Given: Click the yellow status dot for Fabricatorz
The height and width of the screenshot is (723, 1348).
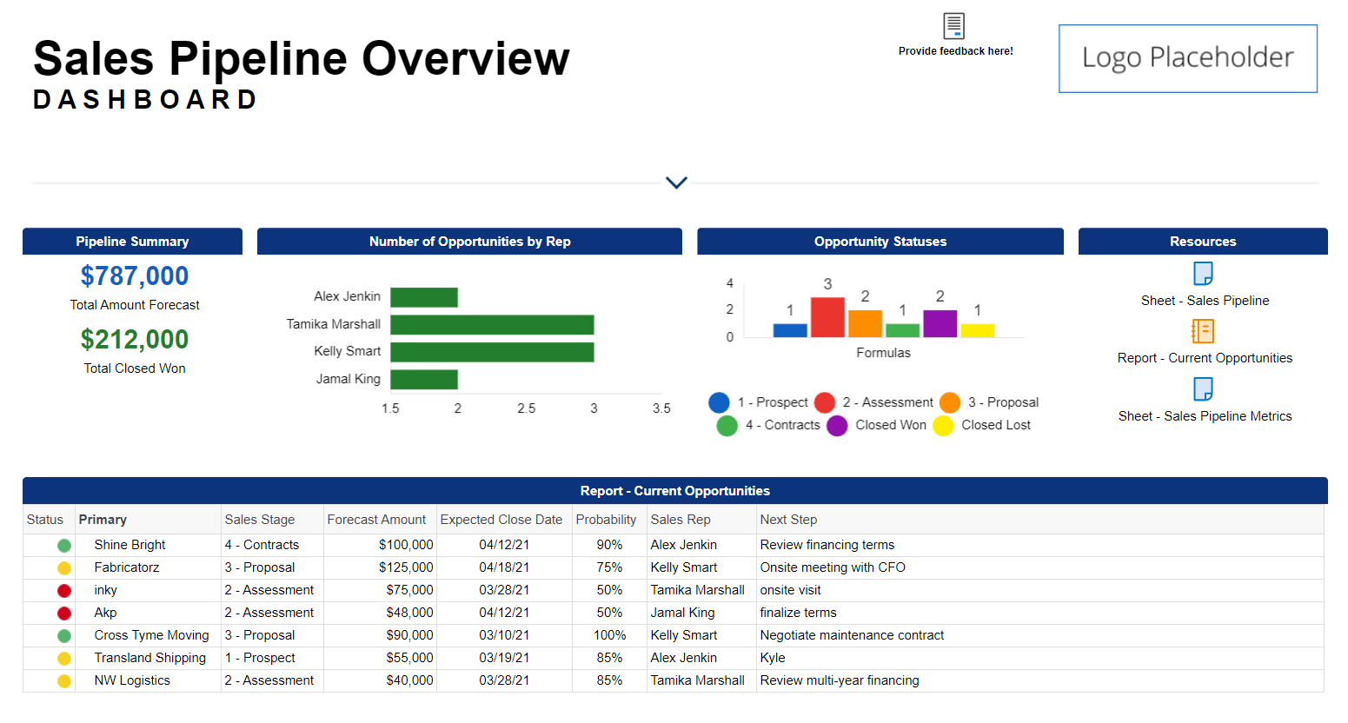Looking at the screenshot, I should [x=64, y=568].
